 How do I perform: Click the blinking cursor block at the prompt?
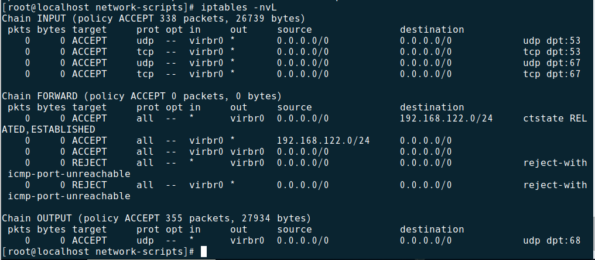click(x=204, y=252)
